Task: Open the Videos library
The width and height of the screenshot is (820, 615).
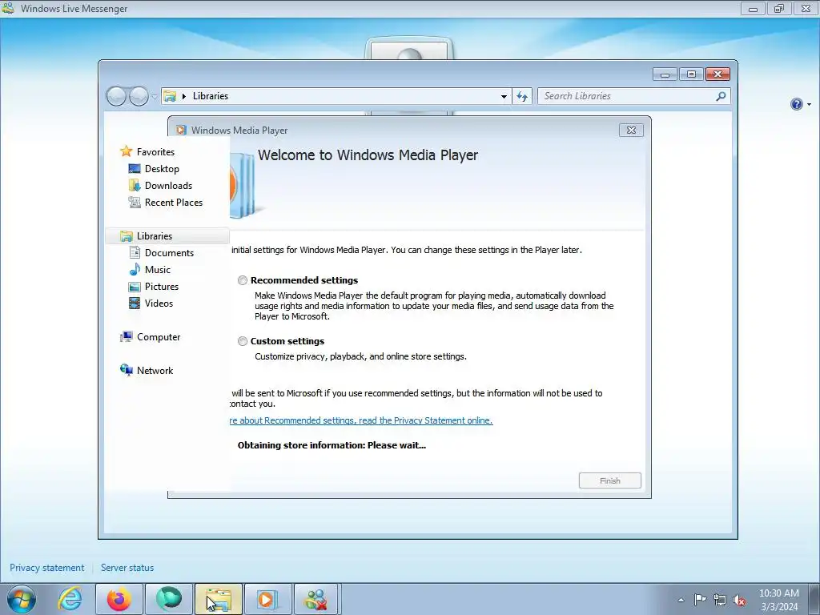Action: coord(159,303)
